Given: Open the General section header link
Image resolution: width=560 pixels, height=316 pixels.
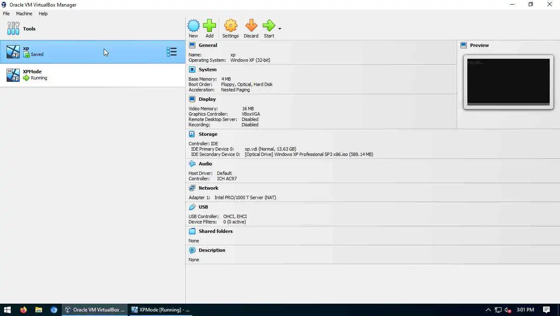Looking at the screenshot, I should [208, 45].
